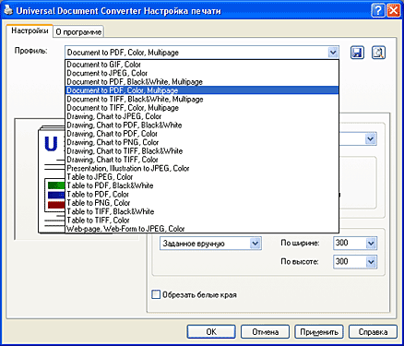The height and width of the screenshot is (346, 404).
Task: Collapse the Профиль dropdown via its arrow
Action: [x=333, y=53]
